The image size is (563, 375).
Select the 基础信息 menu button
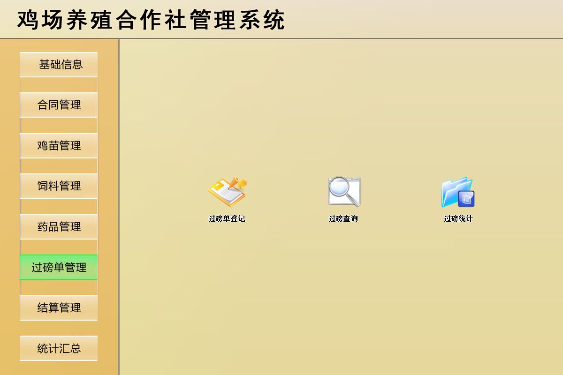(59, 65)
